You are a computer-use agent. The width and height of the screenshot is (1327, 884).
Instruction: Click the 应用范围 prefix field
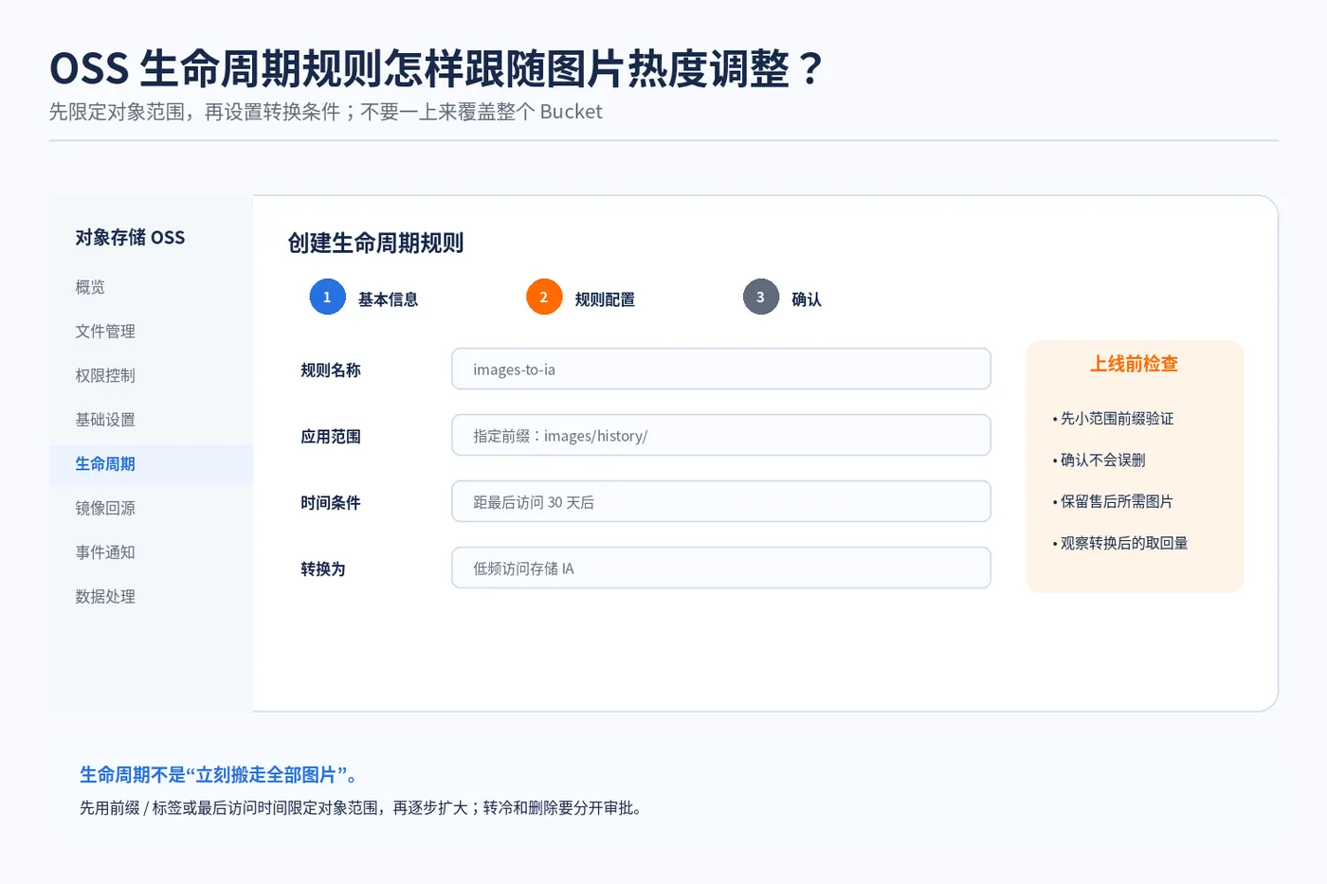tap(721, 435)
